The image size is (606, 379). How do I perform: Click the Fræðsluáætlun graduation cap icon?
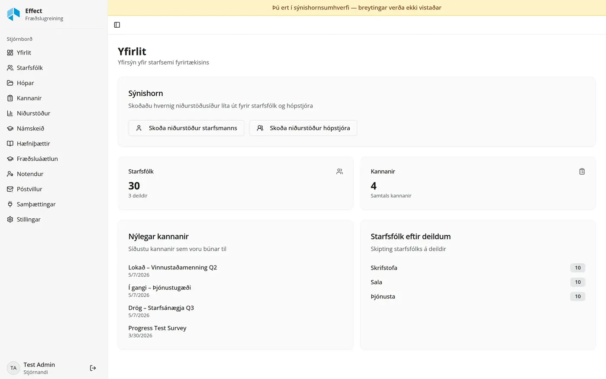point(10,159)
